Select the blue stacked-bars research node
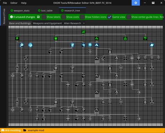Image resolution: width=165 pixels, height=133 pixels. (x=72, y=45)
